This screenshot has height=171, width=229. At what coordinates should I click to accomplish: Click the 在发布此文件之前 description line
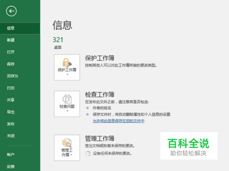(117, 102)
